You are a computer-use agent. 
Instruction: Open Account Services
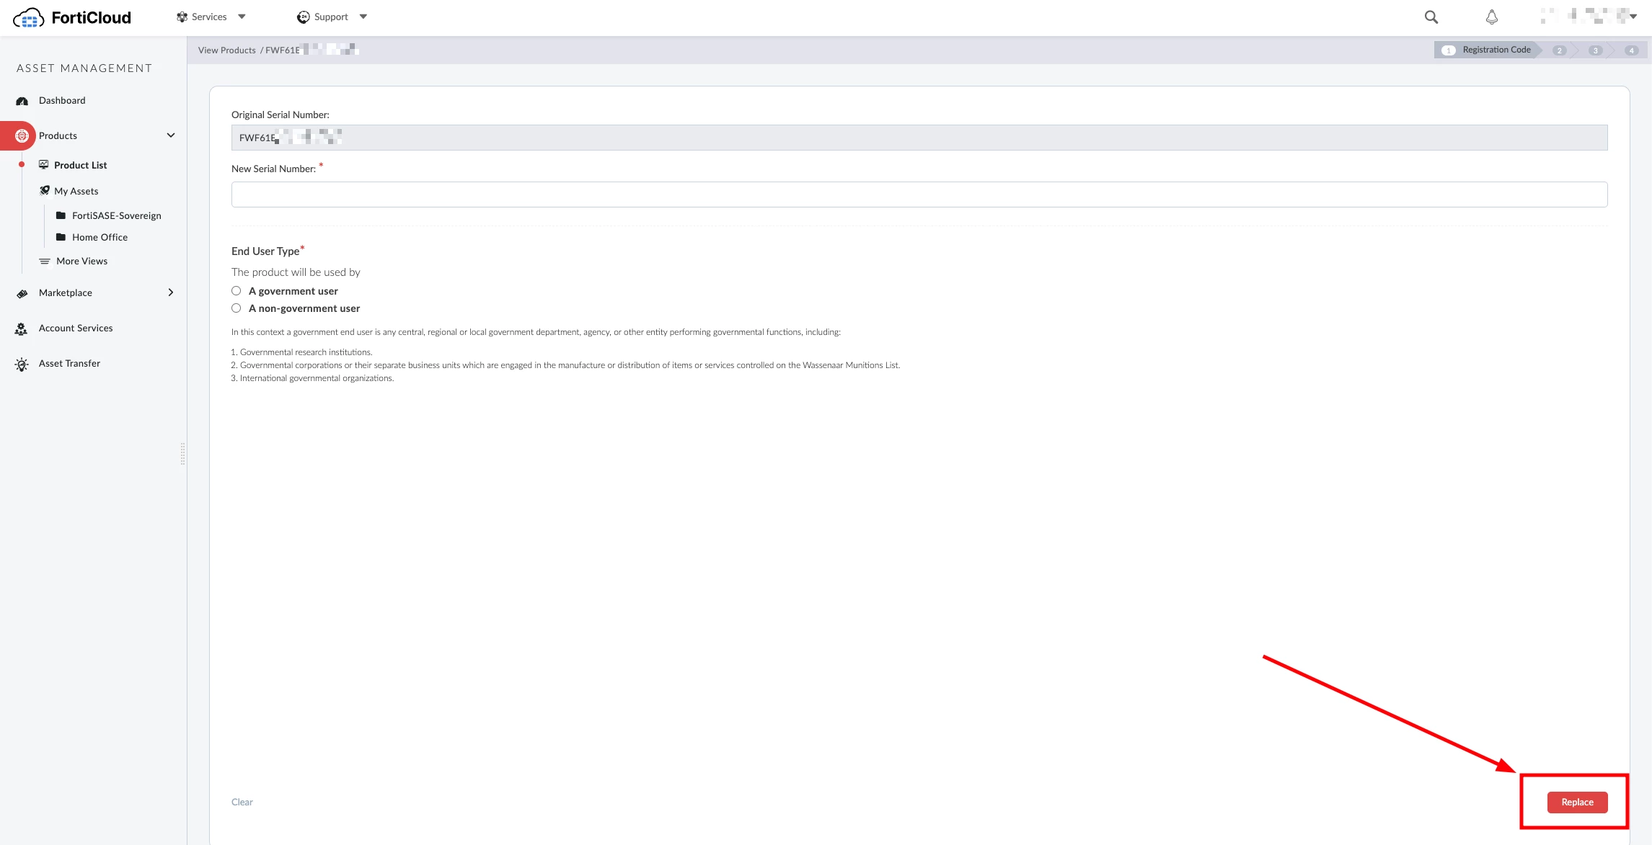coord(76,328)
